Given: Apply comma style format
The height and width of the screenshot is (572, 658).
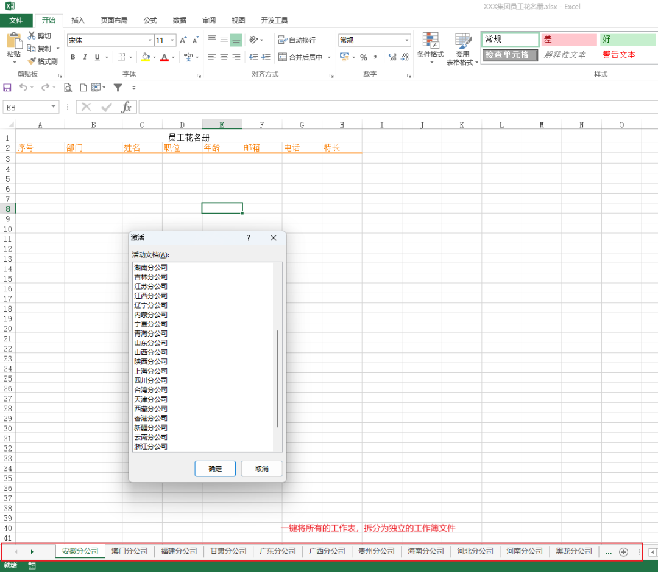Looking at the screenshot, I should (375, 57).
